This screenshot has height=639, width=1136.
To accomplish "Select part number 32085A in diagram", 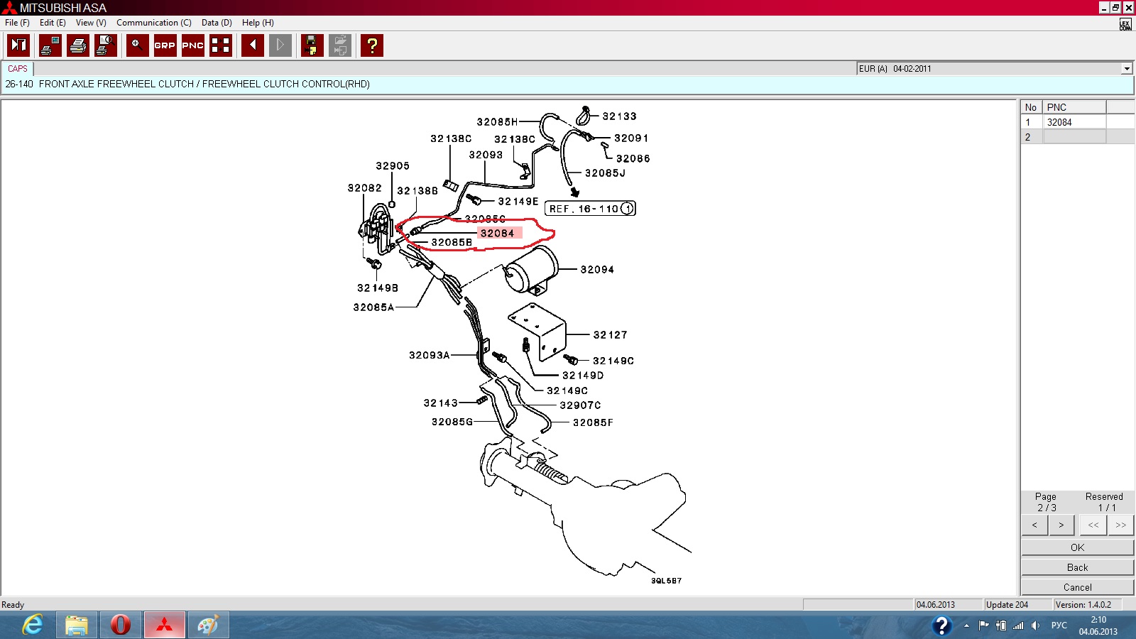I will [373, 307].
